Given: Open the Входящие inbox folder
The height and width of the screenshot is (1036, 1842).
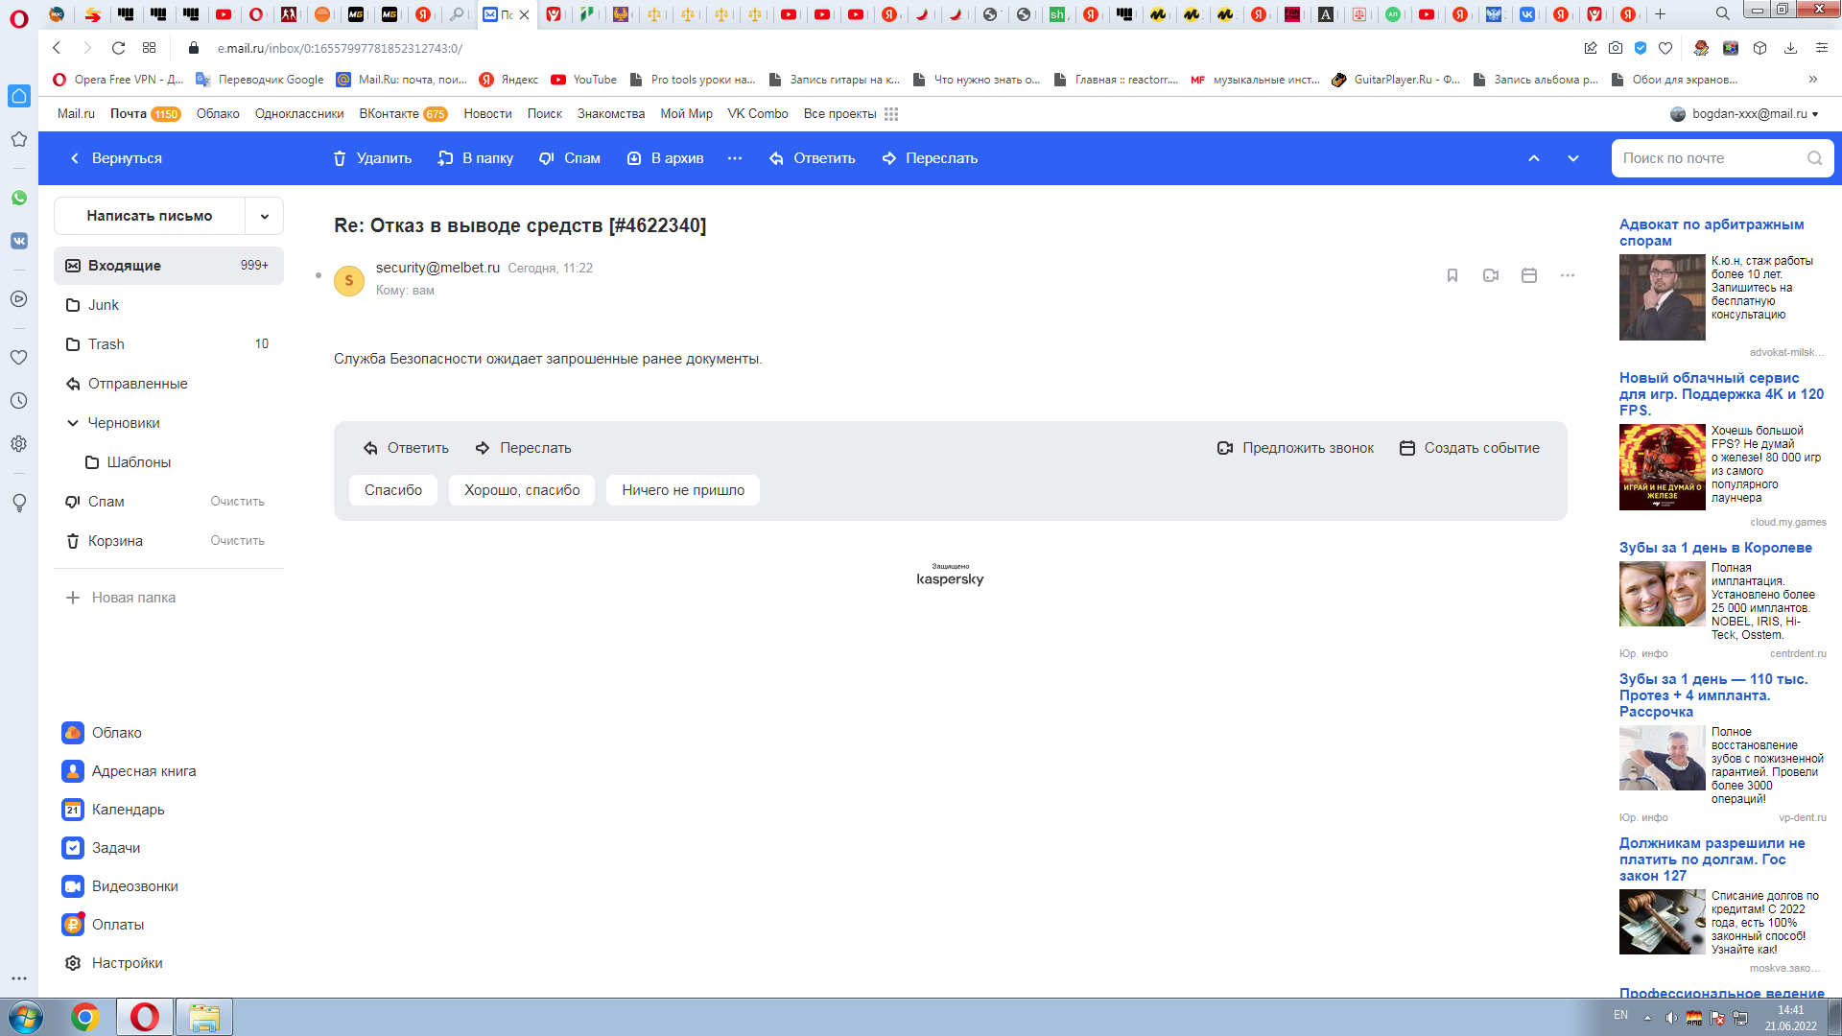Looking at the screenshot, I should coord(125,266).
